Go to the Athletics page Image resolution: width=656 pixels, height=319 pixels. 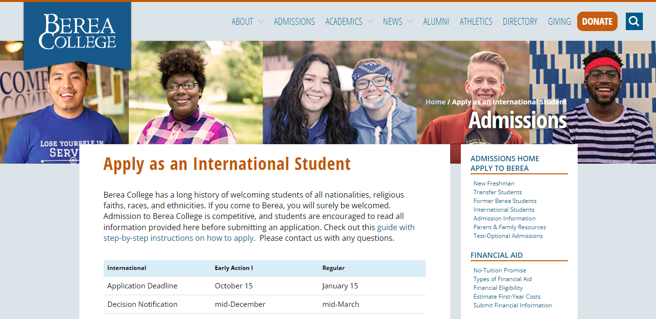[x=476, y=21]
